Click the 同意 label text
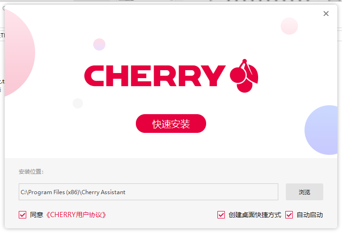 tap(37, 215)
